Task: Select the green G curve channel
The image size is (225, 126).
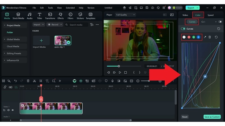Action: [x=193, y=37]
